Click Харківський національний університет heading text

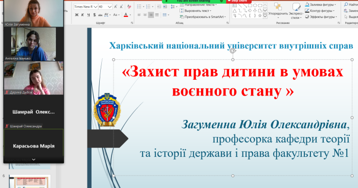(x=231, y=45)
